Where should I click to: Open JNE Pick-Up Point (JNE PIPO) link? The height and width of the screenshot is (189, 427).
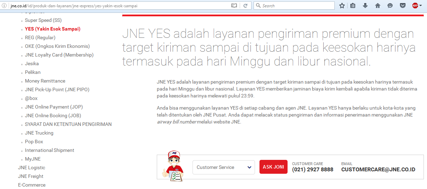click(x=57, y=89)
